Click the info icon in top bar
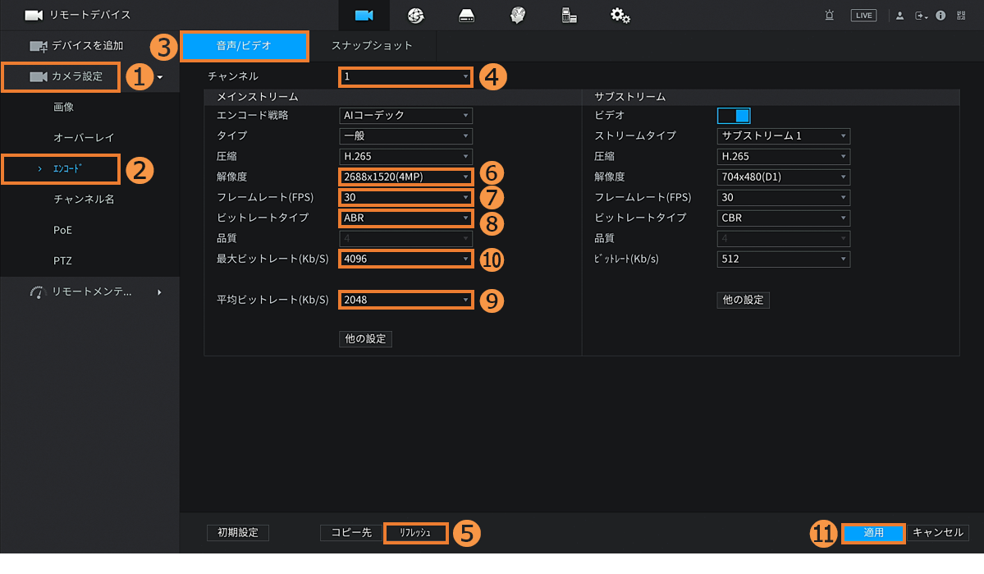The height and width of the screenshot is (574, 984). coord(941,16)
